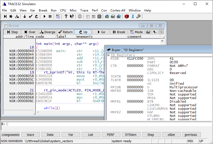
Task: Toggle Mode in the B::List window
Action: [136, 32]
